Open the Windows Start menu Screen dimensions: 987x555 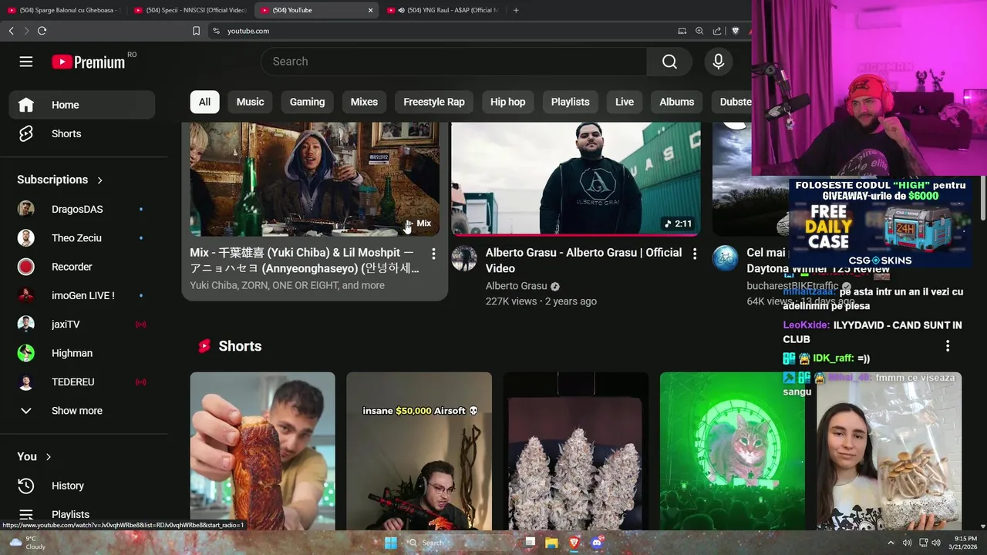pos(391,543)
